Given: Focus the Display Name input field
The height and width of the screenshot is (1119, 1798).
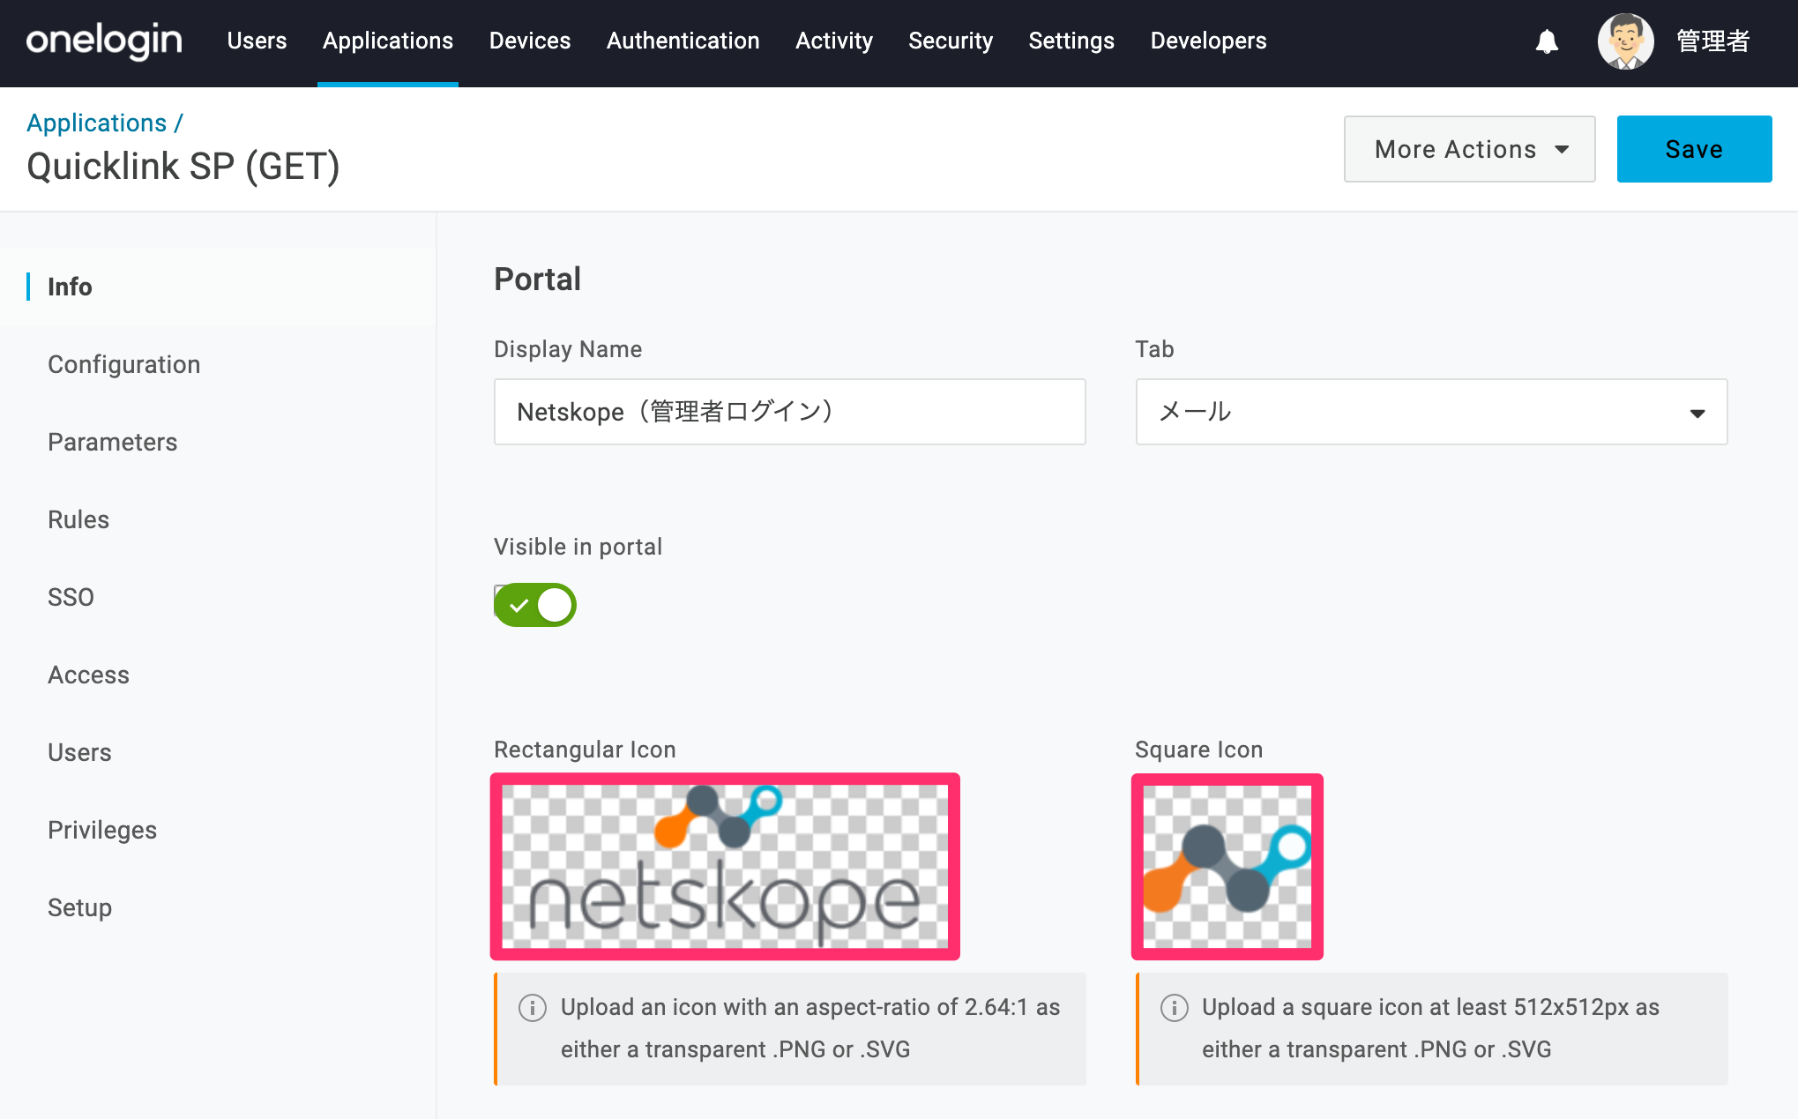Looking at the screenshot, I should [789, 412].
